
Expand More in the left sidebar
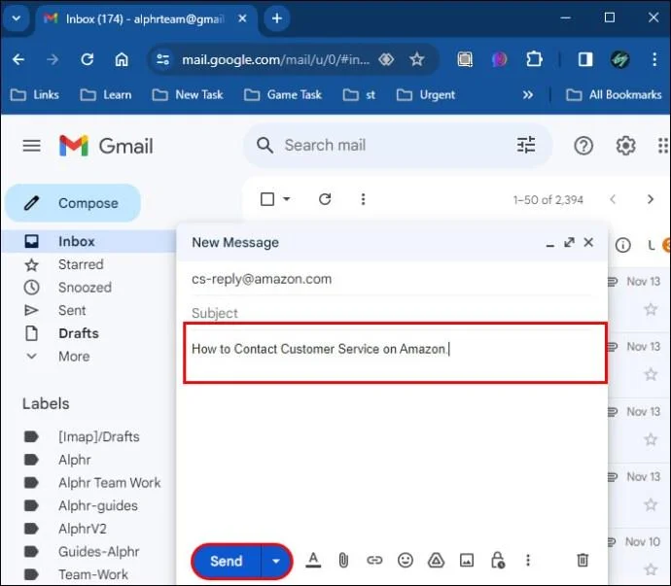pos(73,357)
